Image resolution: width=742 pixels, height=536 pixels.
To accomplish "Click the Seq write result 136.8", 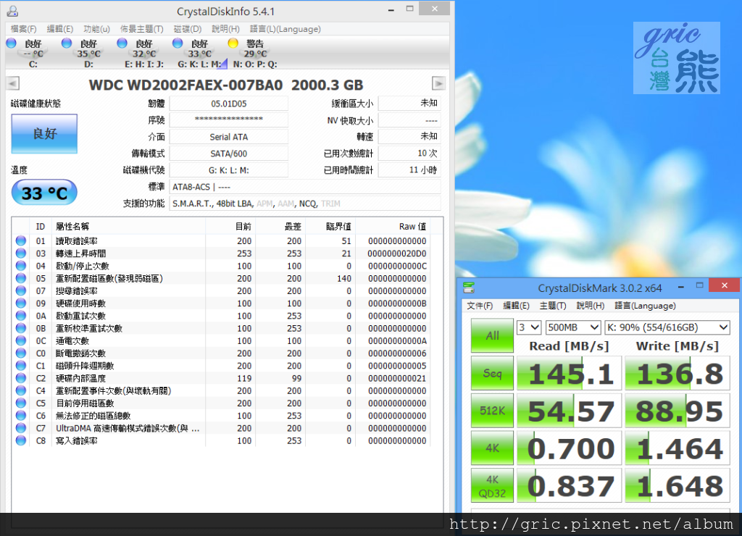I will [x=678, y=373].
